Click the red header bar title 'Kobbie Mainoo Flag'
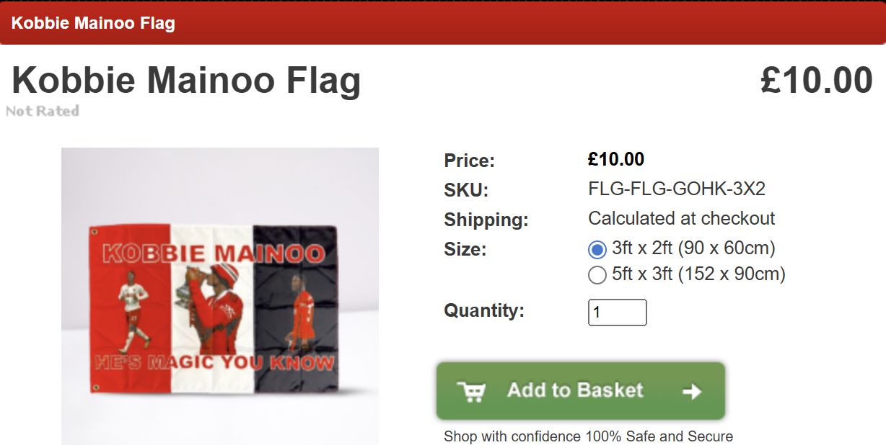Screen dimensions: 886x445 (x=93, y=23)
